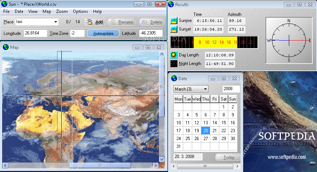317x172 pixels.
Task: Click the Map scroll up arrow
Action: click(162, 54)
